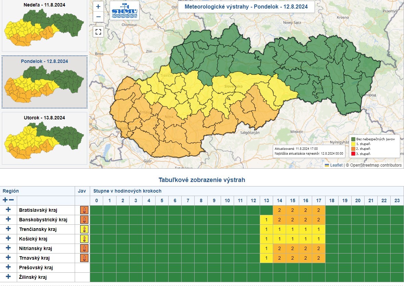The height and width of the screenshot is (286, 404).
Task: Collapse all region rows with header minus
Action: (x=11, y=200)
